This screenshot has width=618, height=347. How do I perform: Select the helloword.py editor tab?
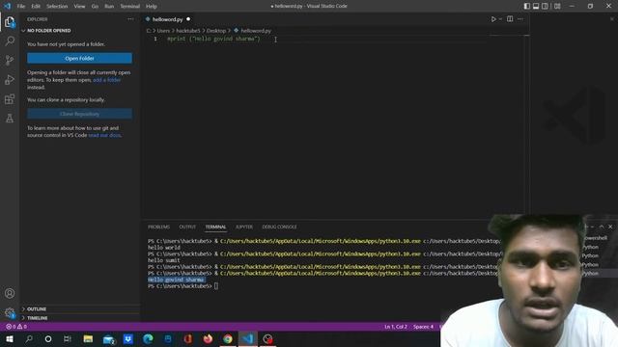coord(167,19)
